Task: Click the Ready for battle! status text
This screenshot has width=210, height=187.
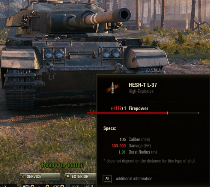Action: (63, 165)
